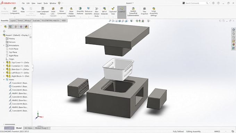Collapse the Mates folder

[4, 80]
